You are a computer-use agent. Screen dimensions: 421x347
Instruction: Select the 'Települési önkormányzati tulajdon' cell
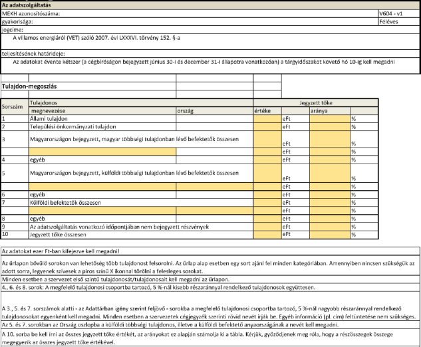click(x=102, y=127)
